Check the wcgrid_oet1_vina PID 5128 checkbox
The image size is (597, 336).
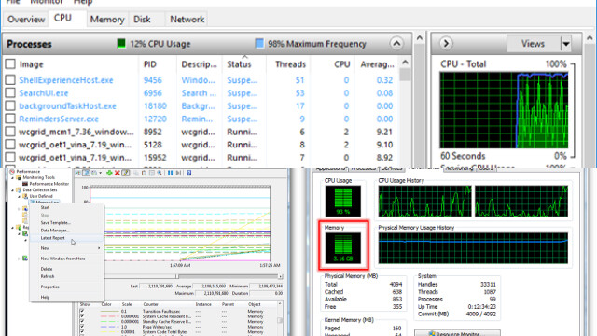10,145
